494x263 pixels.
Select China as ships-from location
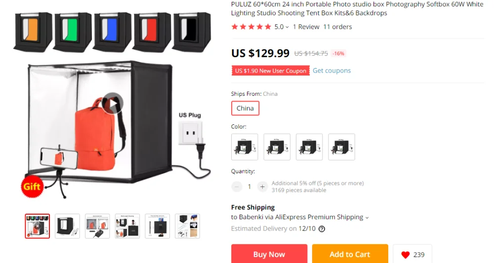coord(245,108)
